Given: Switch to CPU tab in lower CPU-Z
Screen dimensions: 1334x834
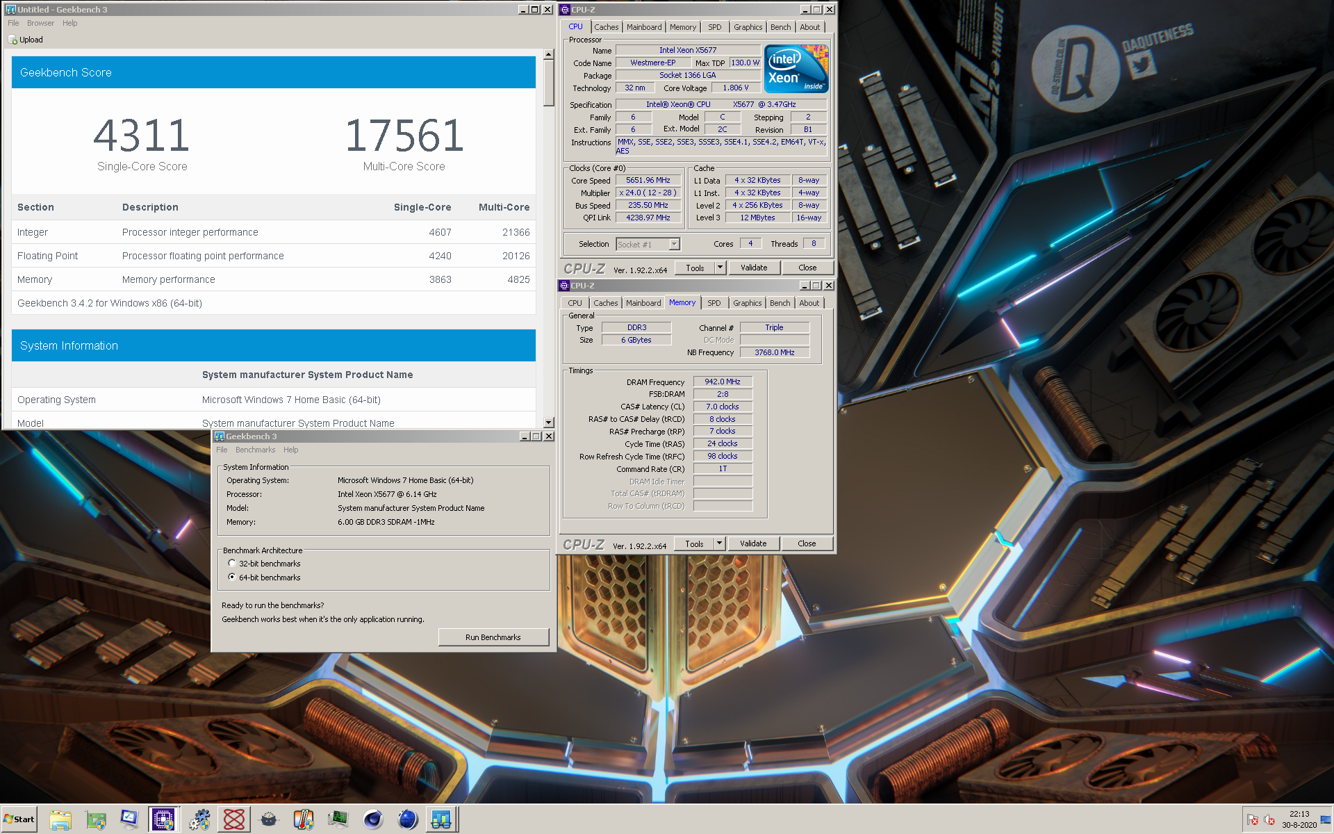Looking at the screenshot, I should [x=575, y=303].
